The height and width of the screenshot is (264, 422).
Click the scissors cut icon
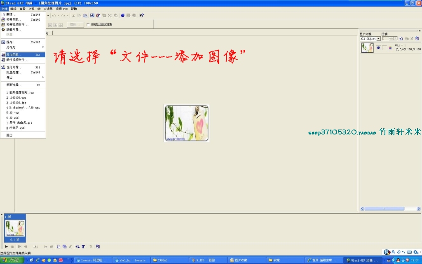73,16
